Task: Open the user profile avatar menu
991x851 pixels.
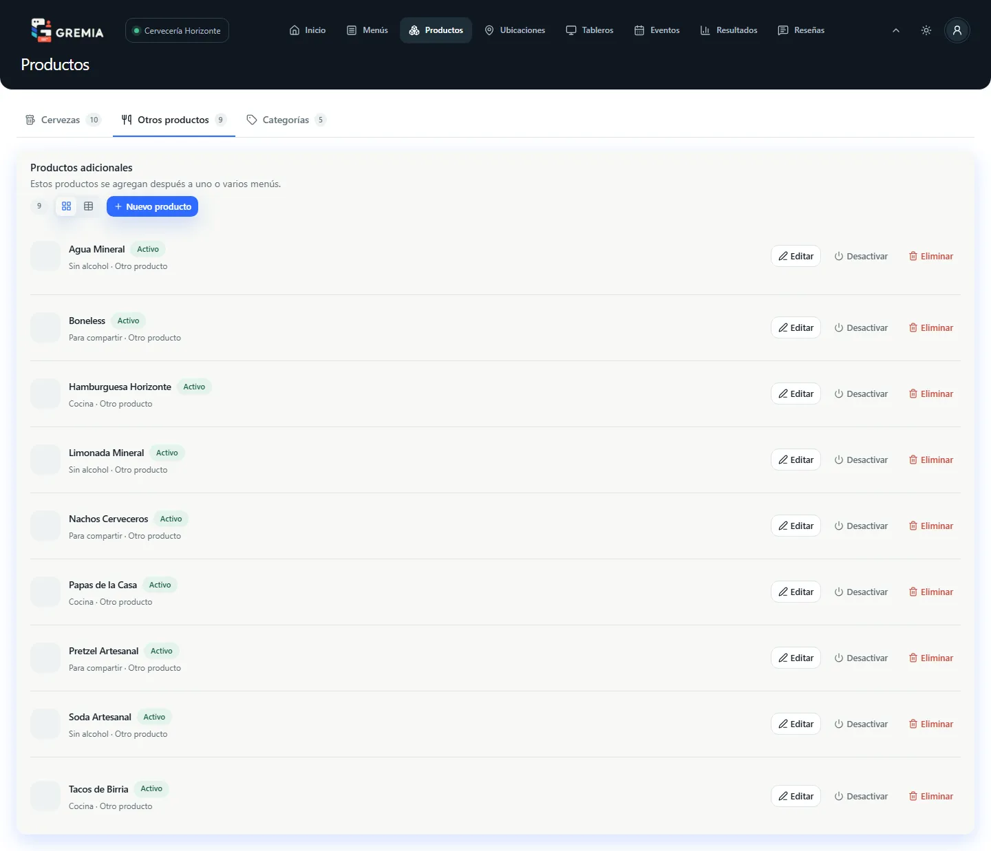Action: point(957,30)
